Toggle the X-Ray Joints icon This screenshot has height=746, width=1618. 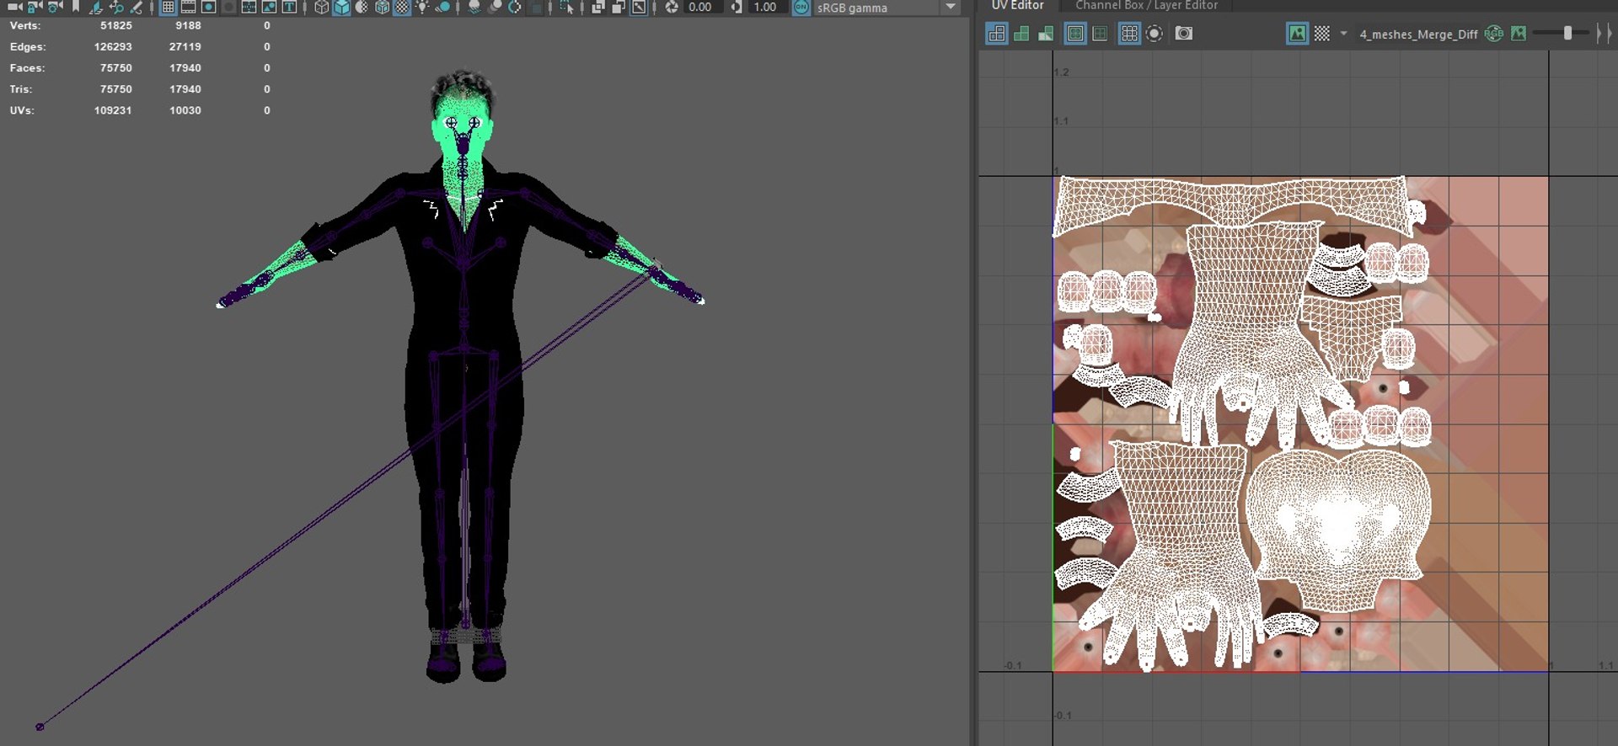pyautogui.click(x=639, y=7)
